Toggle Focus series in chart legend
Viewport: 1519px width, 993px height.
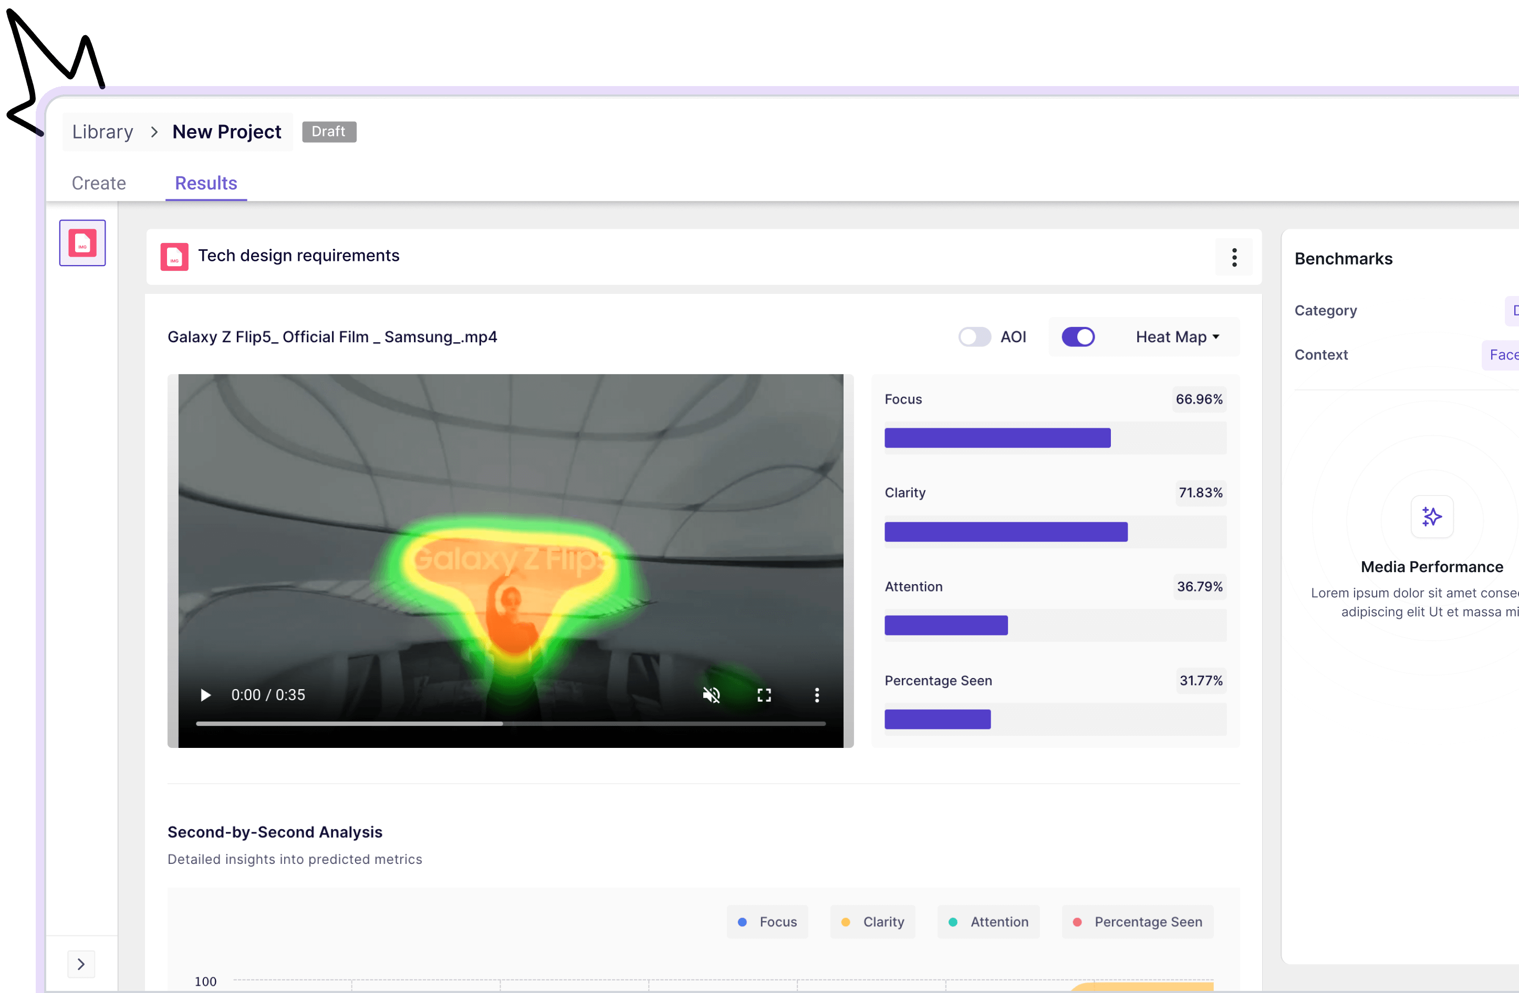click(767, 922)
